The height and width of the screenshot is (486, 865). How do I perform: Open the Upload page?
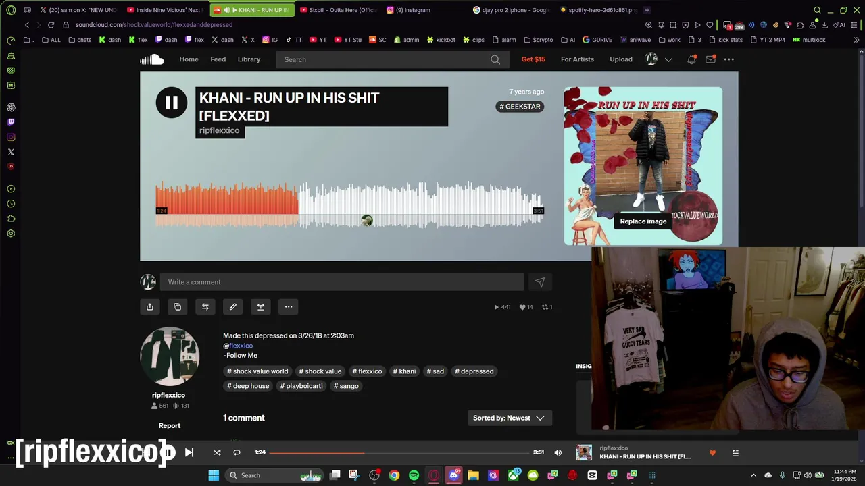click(621, 59)
